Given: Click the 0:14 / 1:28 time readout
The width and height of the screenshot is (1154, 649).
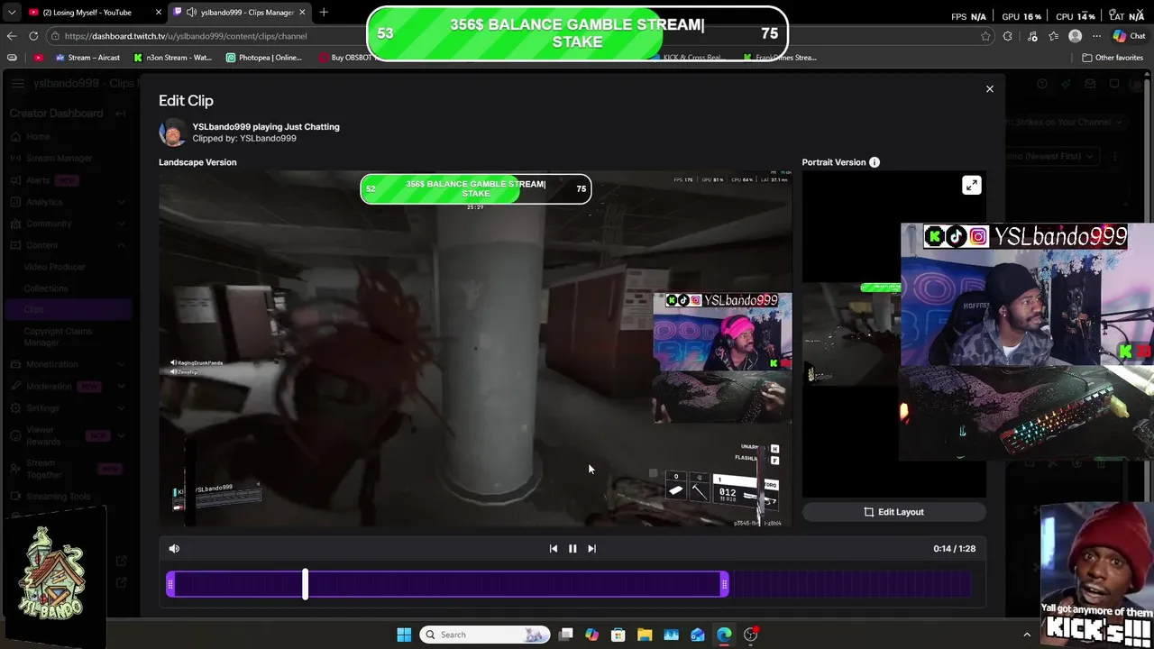Looking at the screenshot, I should click(954, 548).
